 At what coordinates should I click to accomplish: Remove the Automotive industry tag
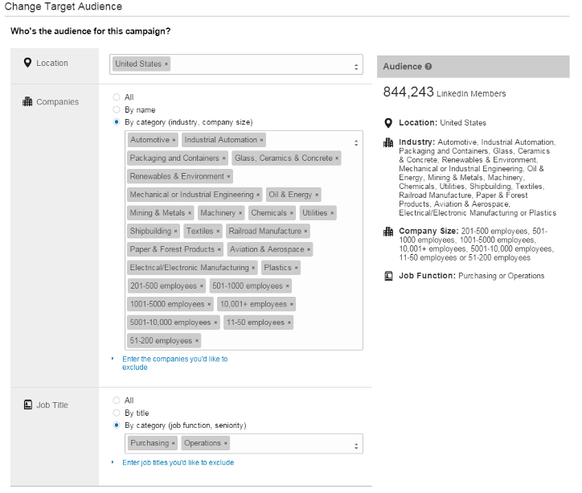[x=174, y=140]
